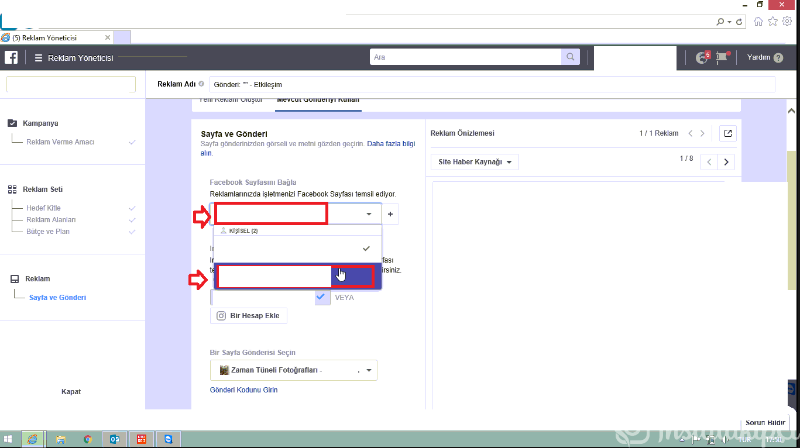The width and height of the screenshot is (800, 448).
Task: Click the Yardım question mark icon
Action: (x=778, y=58)
